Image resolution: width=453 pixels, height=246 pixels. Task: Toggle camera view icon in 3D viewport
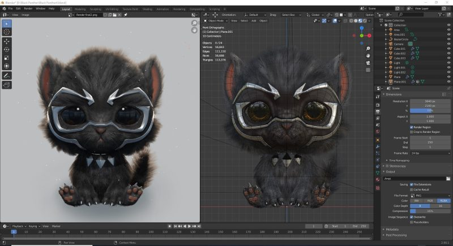click(368, 63)
